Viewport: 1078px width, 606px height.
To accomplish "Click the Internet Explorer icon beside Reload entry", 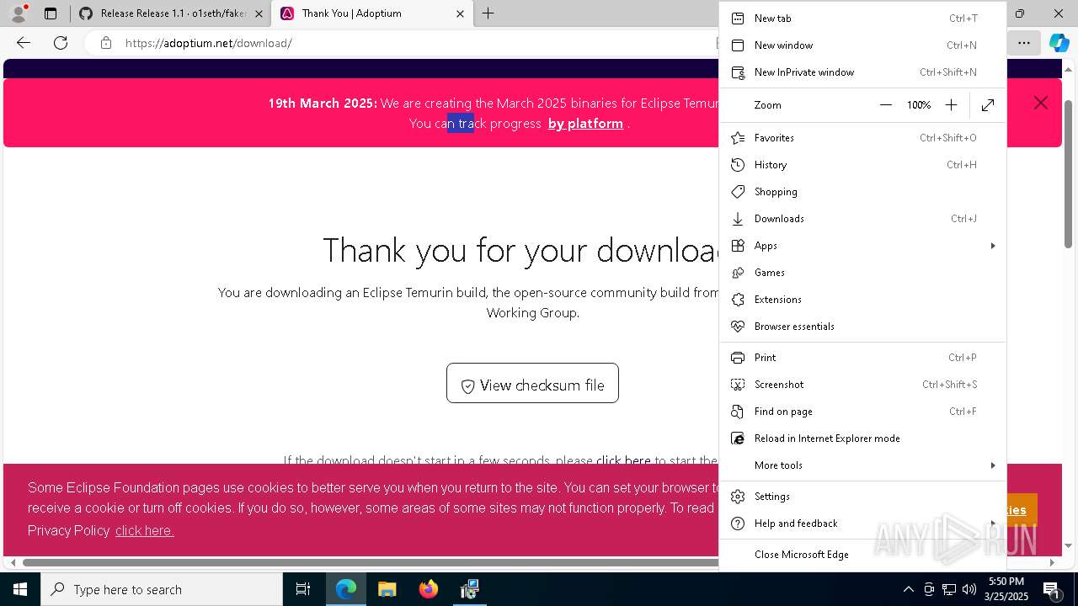I will [x=738, y=439].
